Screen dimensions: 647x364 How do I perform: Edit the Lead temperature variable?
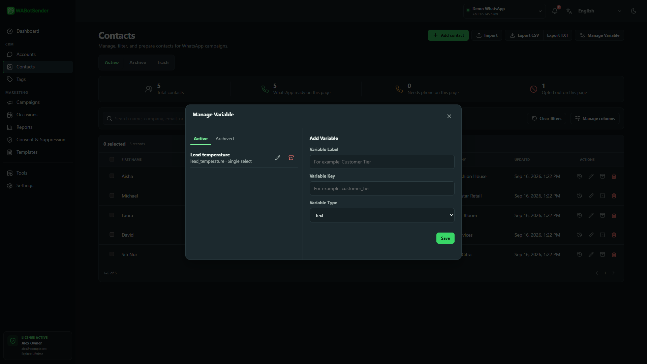[x=278, y=158]
